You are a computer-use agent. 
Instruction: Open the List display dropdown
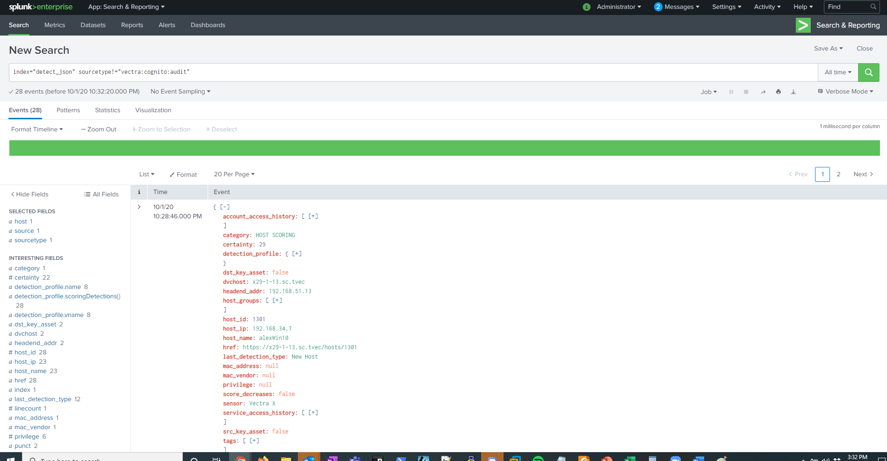point(146,174)
